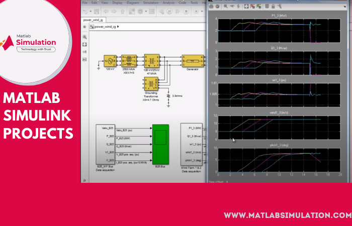
Task: Select the 120 kV source block
Action: [110, 61]
